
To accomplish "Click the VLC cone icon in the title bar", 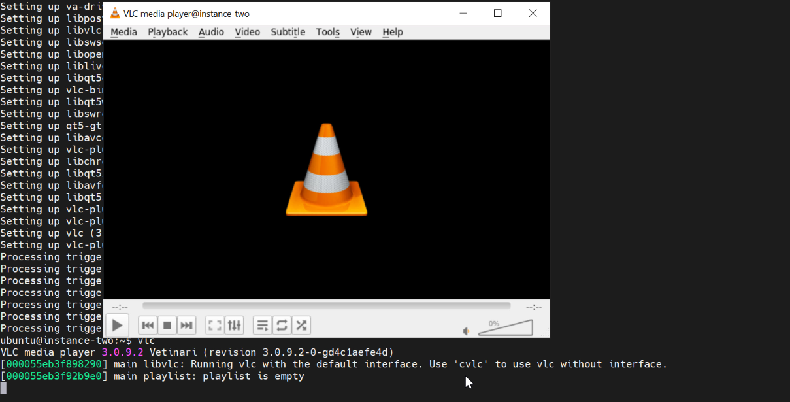I will 115,13.
